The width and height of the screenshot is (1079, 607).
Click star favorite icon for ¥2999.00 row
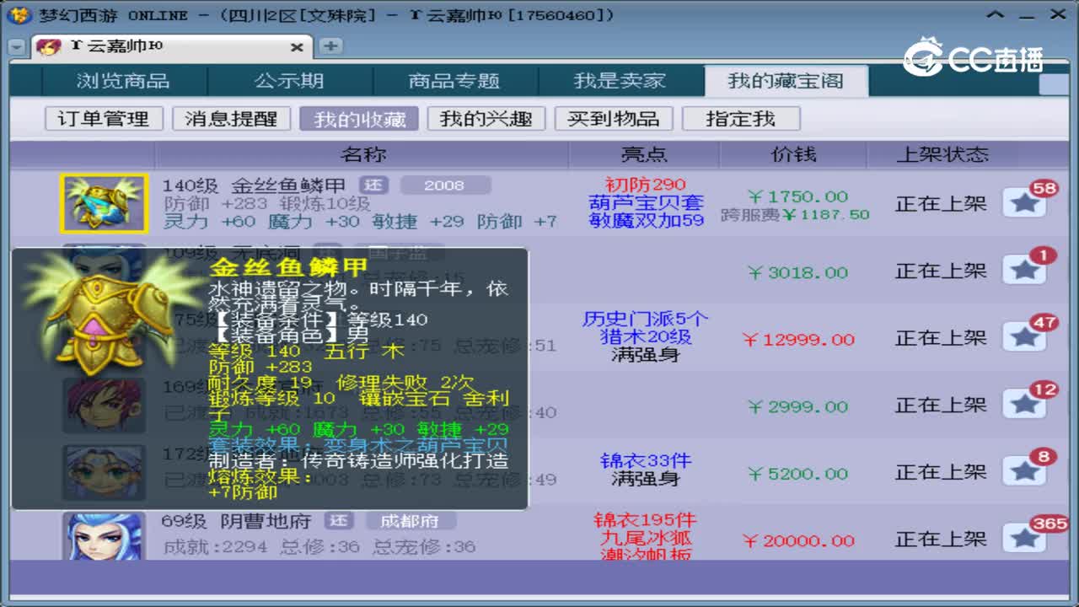pyautogui.click(x=1023, y=405)
